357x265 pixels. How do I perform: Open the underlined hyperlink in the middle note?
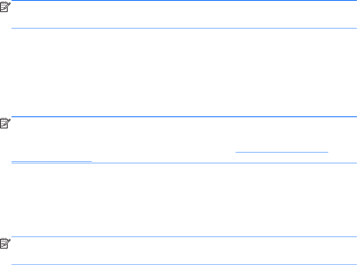point(282,152)
